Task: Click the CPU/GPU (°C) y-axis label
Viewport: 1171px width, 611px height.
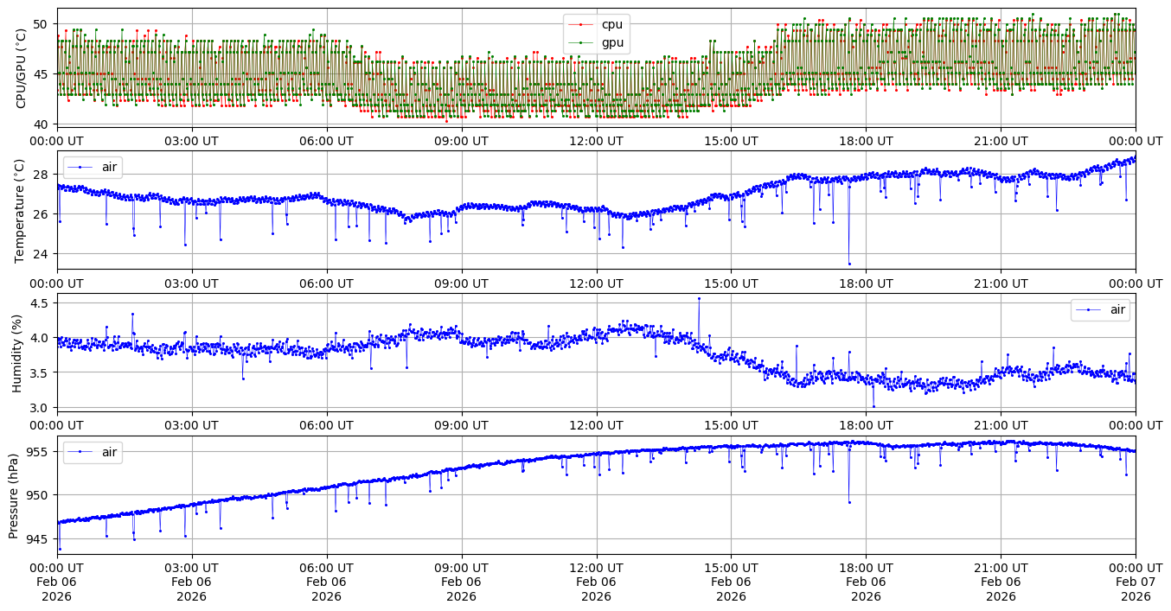Action: click(21, 67)
